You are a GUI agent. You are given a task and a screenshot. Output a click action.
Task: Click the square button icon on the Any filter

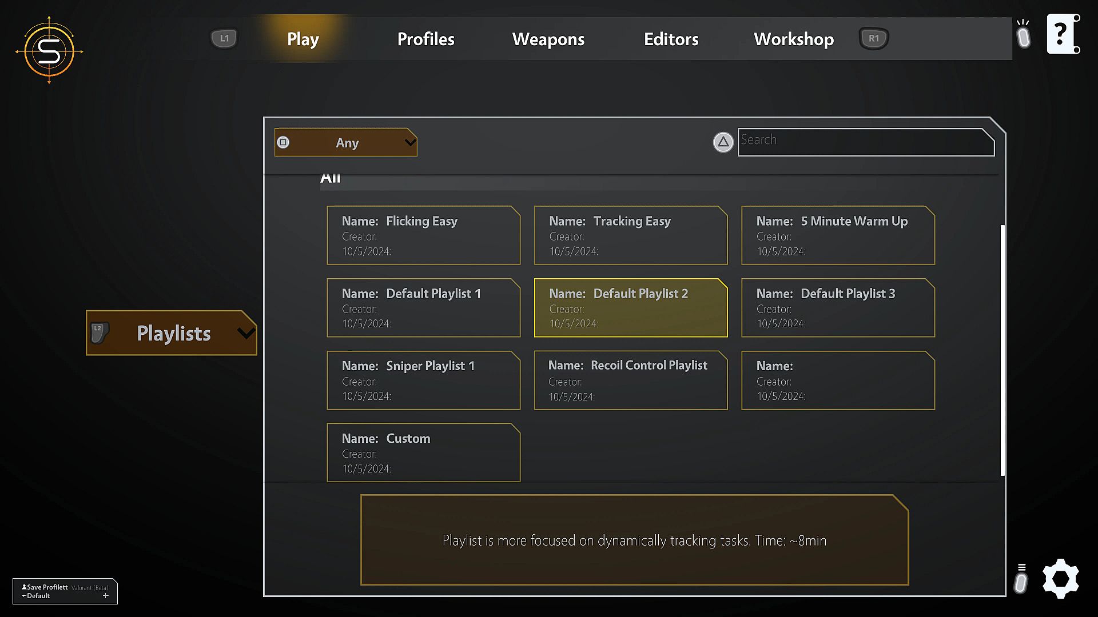coord(283,142)
